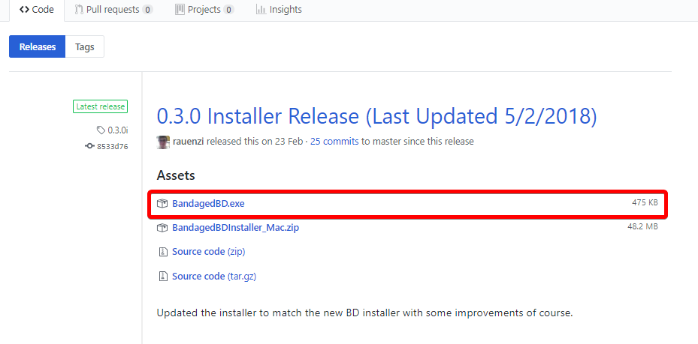Click the 475 KB file size
698x344 pixels.
[645, 202]
